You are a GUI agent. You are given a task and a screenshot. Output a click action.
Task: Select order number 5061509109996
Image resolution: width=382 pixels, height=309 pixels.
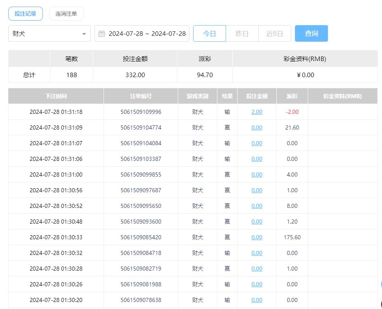(x=141, y=112)
